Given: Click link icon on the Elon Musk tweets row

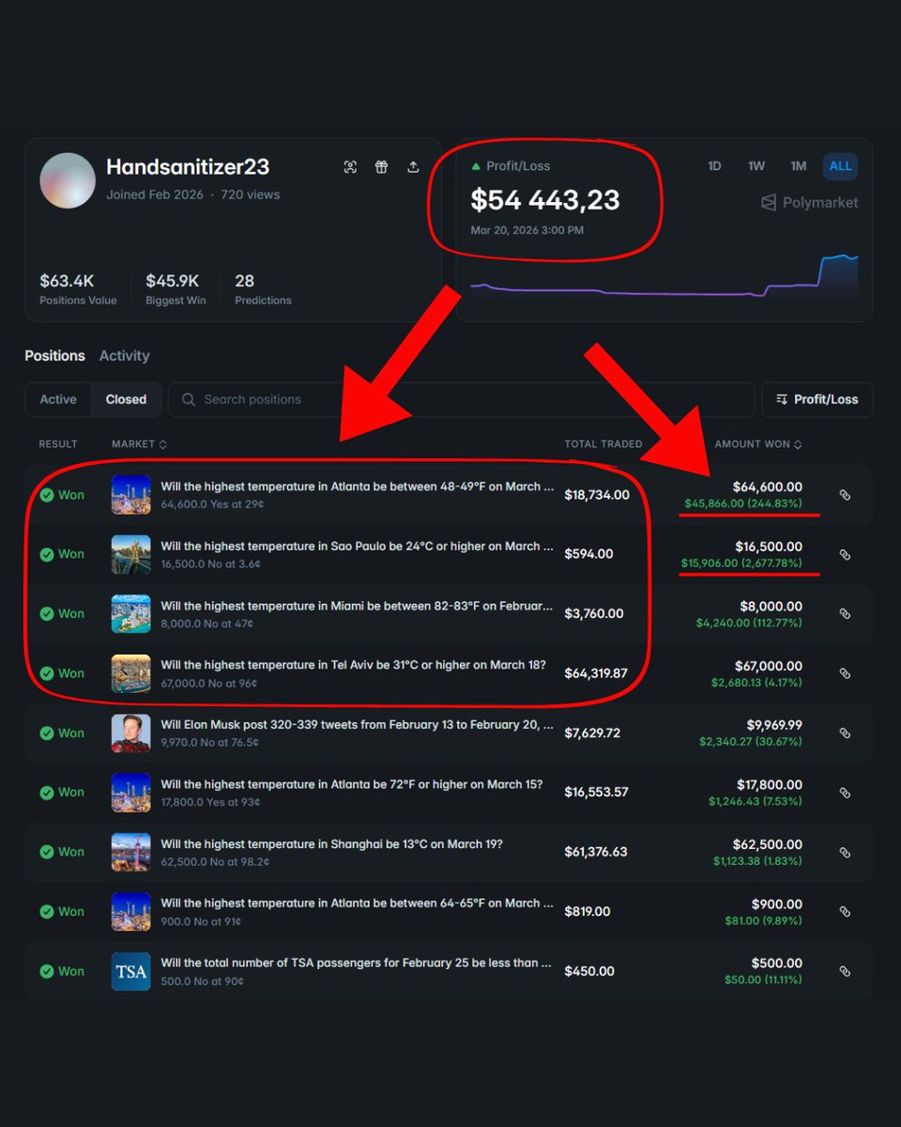Looking at the screenshot, I should 845,733.
